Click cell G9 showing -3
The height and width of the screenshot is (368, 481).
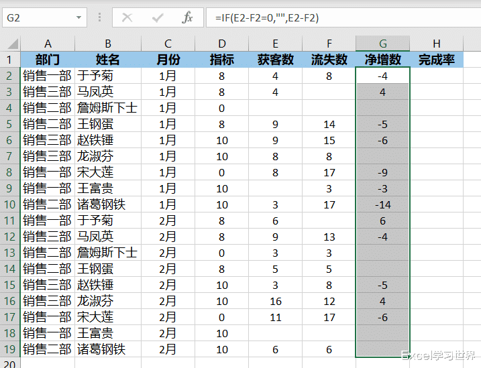(x=382, y=188)
